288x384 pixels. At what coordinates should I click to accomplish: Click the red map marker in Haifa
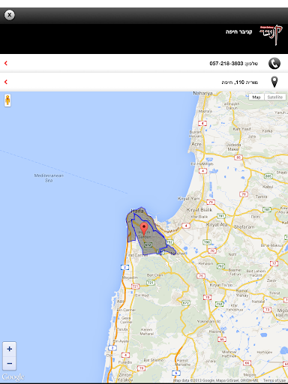(x=144, y=229)
